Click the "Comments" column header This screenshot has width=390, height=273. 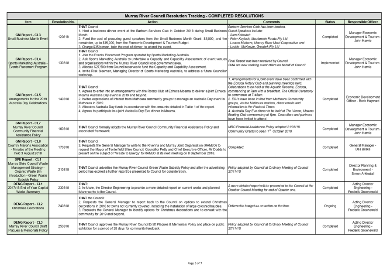click(271, 22)
